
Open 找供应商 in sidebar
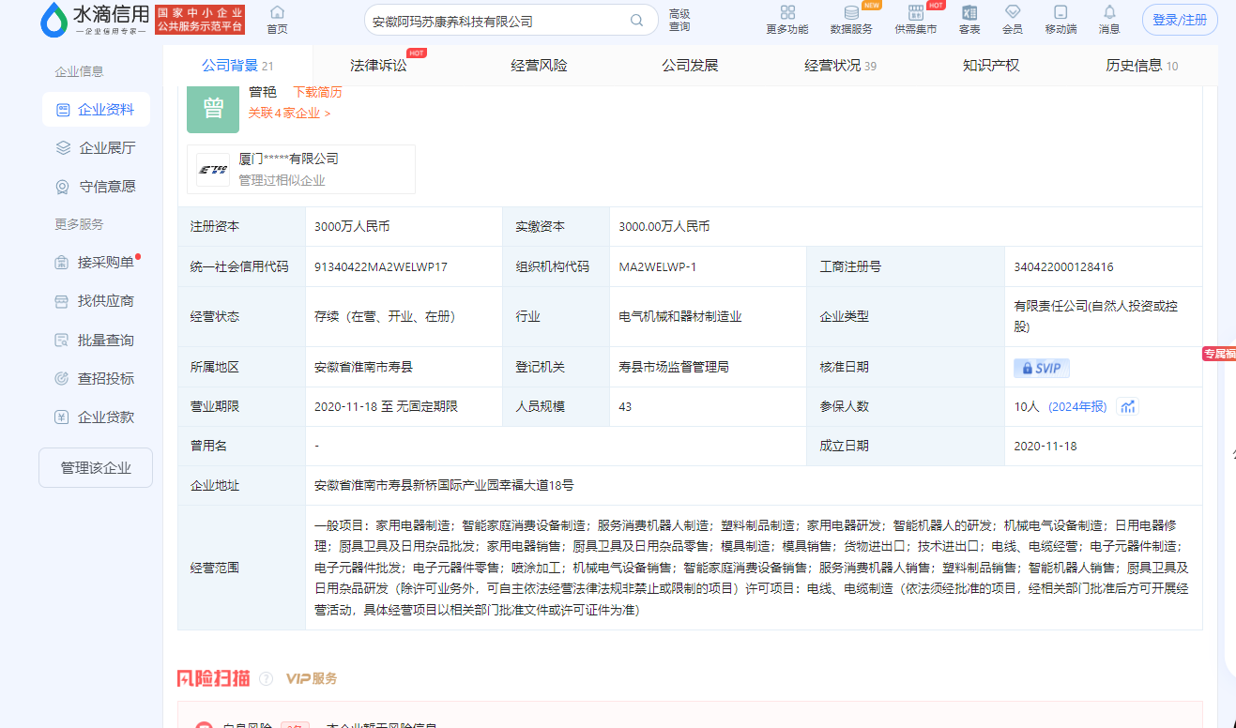96,301
